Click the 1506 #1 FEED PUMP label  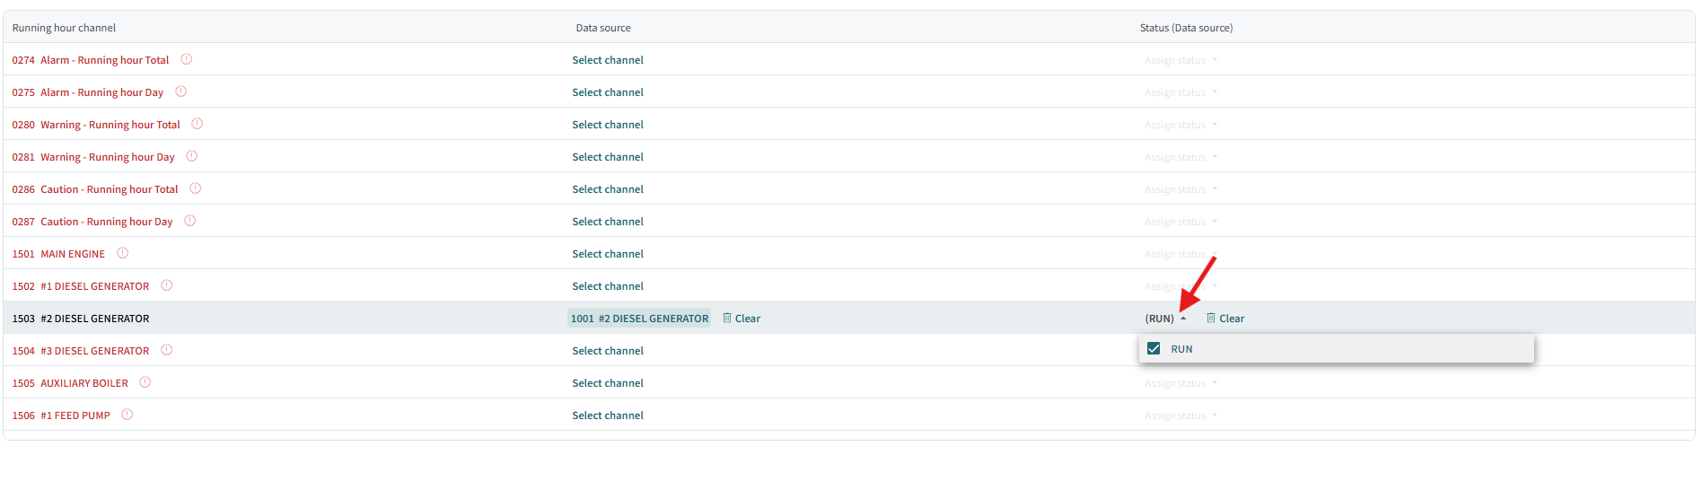[x=61, y=416]
